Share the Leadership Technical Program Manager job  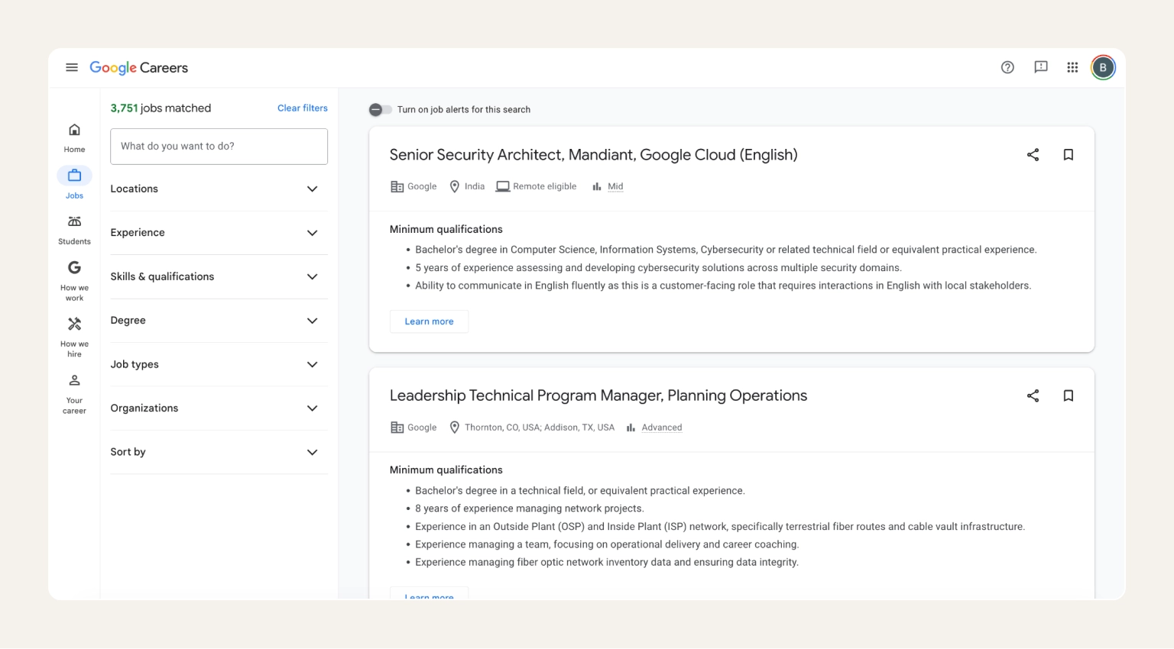[x=1033, y=396]
